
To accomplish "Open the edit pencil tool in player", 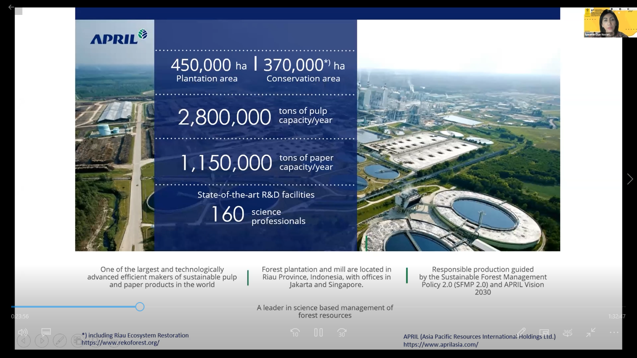I will click(521, 332).
